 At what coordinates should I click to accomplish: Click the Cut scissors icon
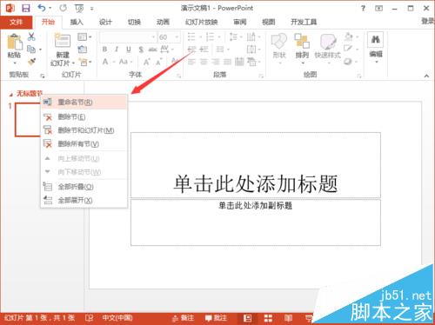pos(31,36)
